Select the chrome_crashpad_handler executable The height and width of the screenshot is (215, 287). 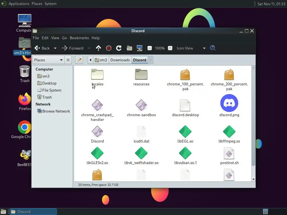click(x=97, y=110)
